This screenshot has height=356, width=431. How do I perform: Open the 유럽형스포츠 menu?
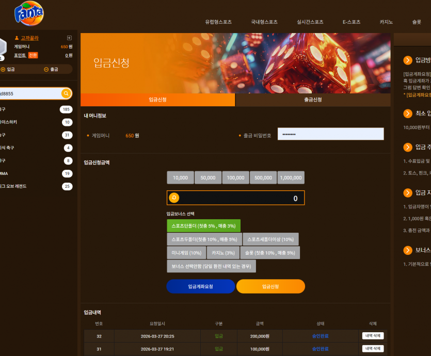click(218, 22)
